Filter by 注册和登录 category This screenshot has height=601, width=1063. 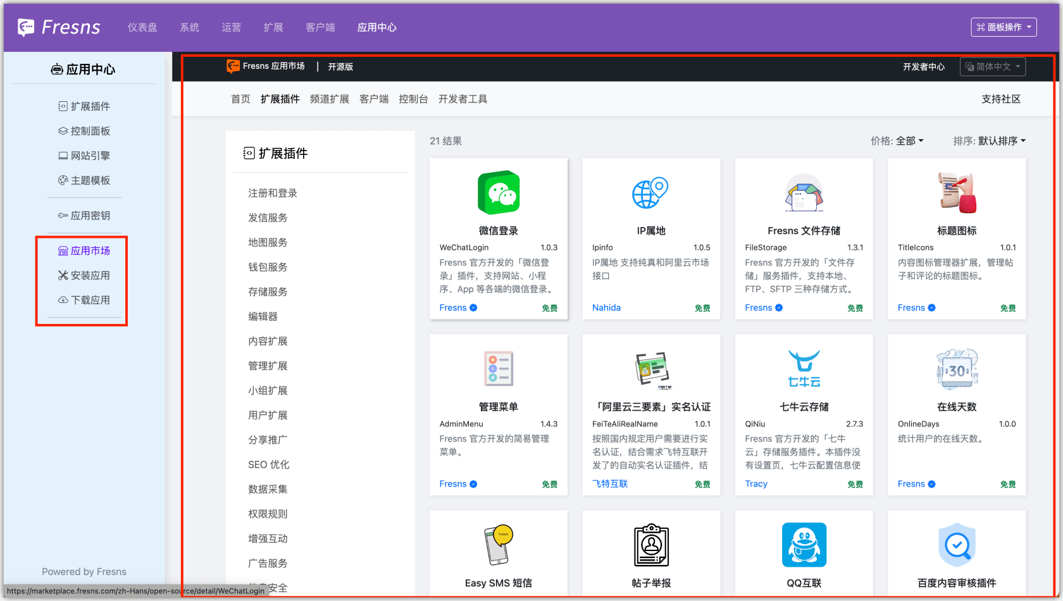273,194
